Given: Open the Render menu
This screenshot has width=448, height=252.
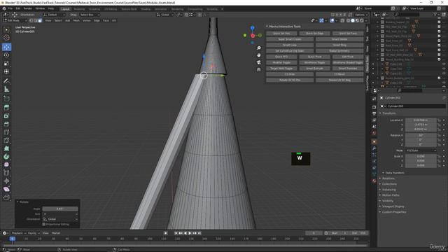Looking at the screenshot, I should tap(28, 8).
